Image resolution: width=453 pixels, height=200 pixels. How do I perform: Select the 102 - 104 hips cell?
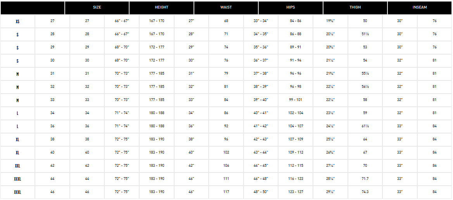296,113
